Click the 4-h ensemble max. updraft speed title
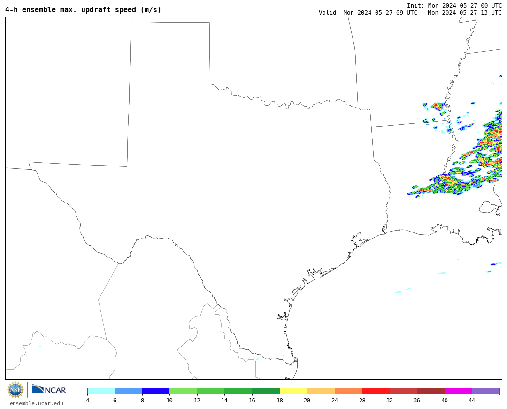This screenshot has width=507, height=409. point(83,10)
